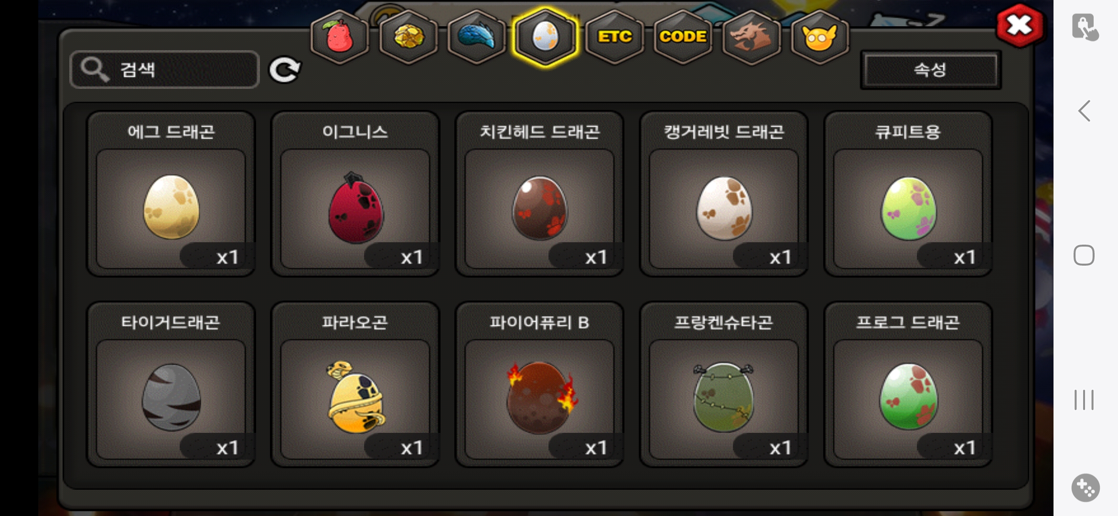1118x516 pixels.
Task: Open the ETC category tab
Action: click(x=615, y=37)
